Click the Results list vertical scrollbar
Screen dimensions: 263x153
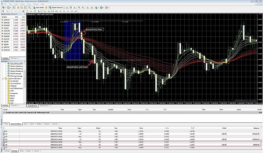pos(261,138)
